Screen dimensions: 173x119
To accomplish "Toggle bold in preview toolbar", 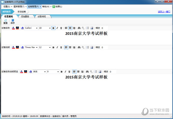I will pos(62,72).
